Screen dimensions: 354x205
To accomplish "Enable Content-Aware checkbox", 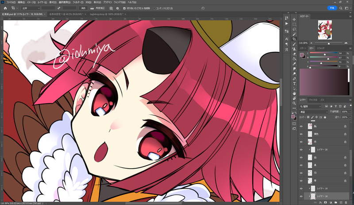I will [154, 8].
